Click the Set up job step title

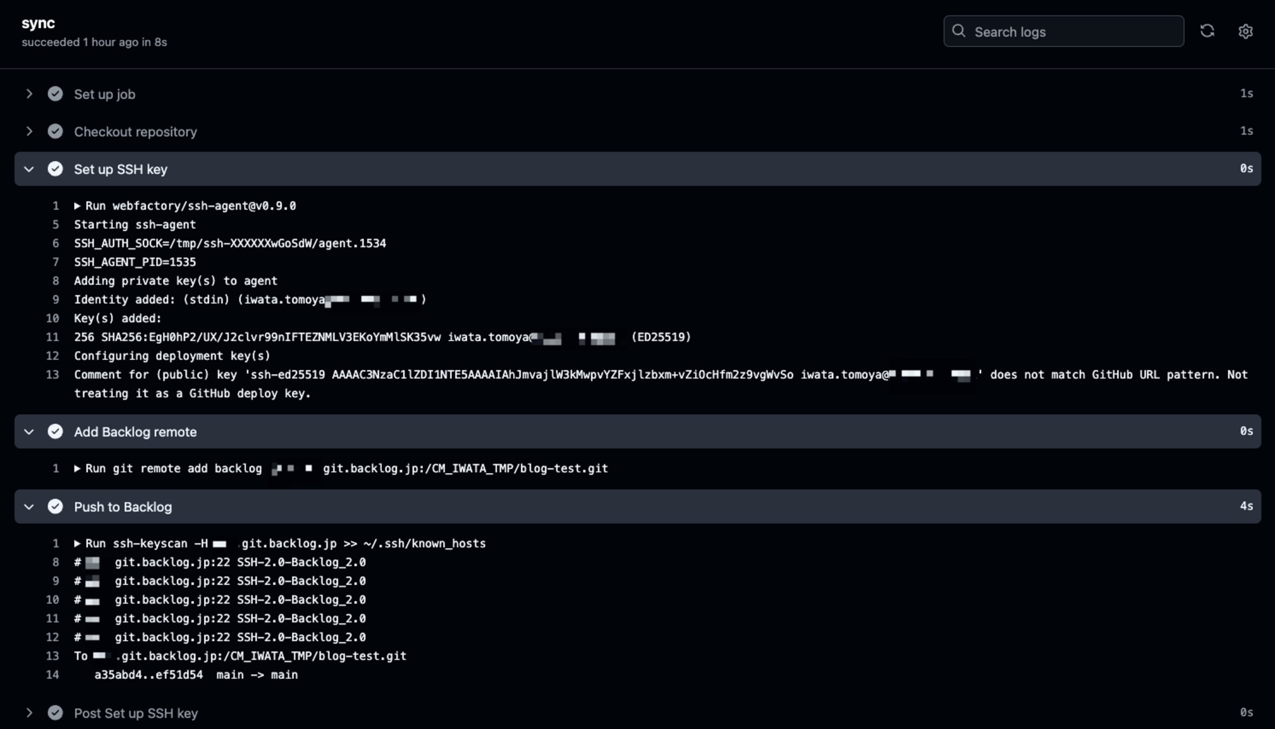105,94
